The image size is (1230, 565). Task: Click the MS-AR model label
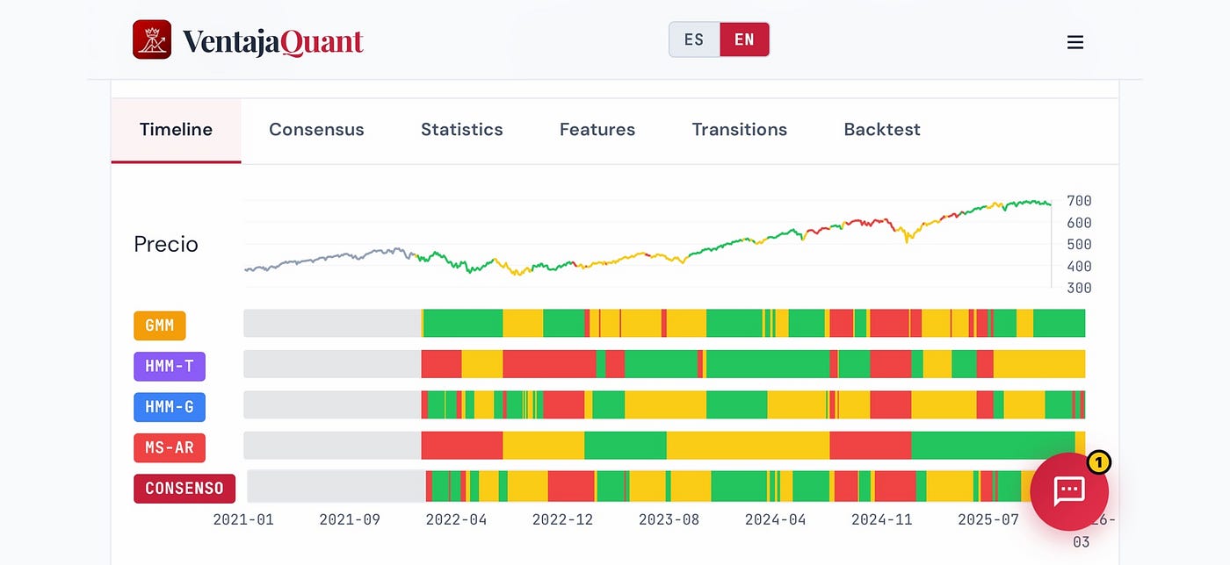170,447
